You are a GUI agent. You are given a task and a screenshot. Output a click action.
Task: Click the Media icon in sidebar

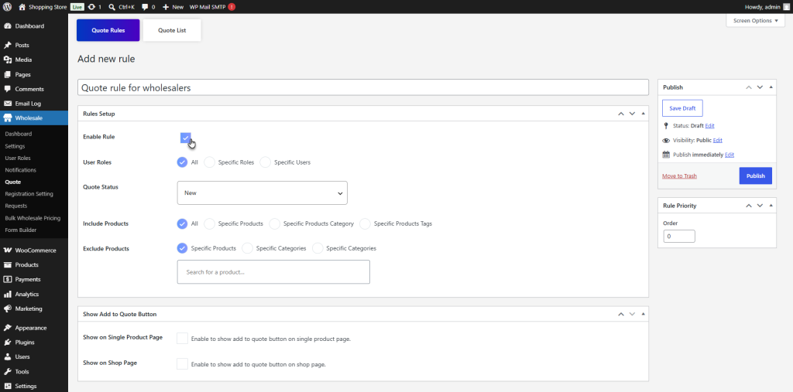(x=8, y=60)
